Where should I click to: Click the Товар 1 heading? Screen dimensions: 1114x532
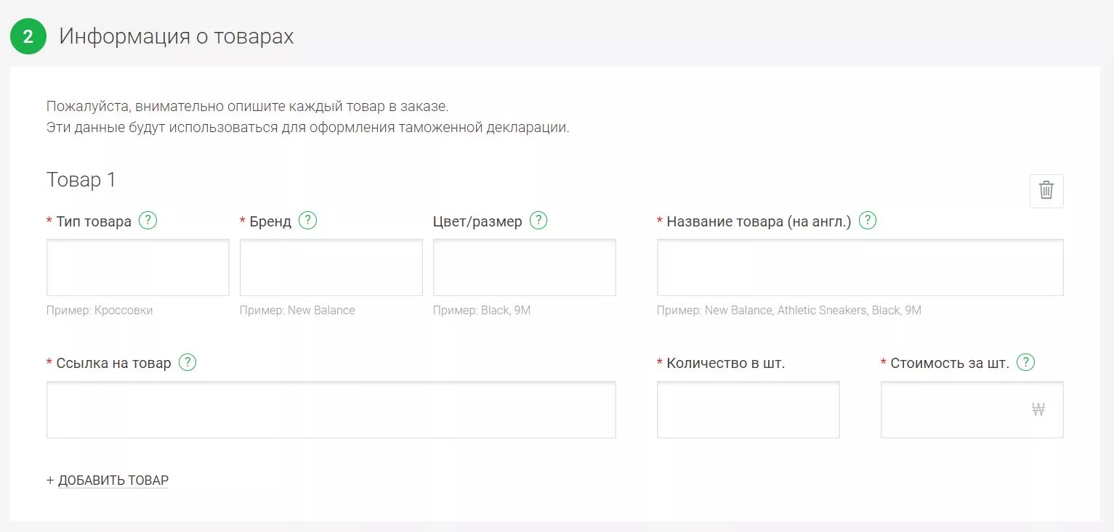point(81,179)
